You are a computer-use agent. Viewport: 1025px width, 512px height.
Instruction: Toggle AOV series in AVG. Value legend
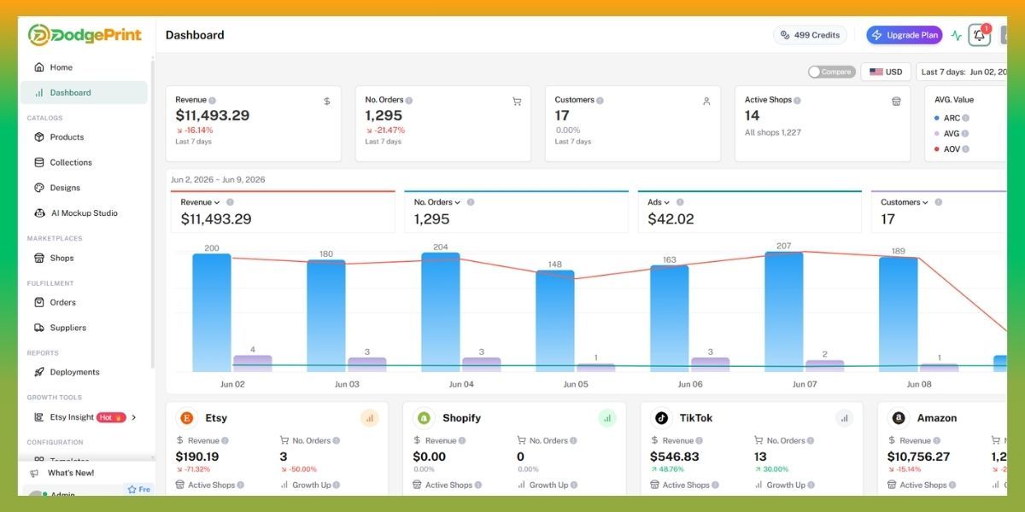[x=952, y=148]
